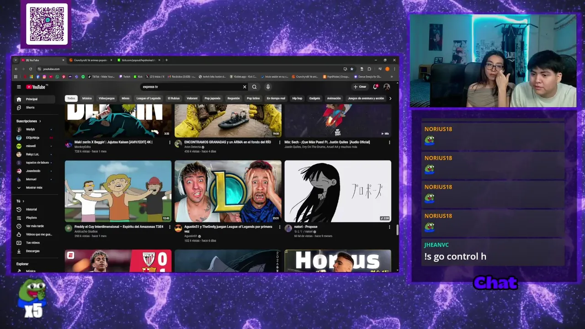Open Chrome extensions puzzle icon
Viewport: 585px width, 329px height.
click(x=369, y=69)
